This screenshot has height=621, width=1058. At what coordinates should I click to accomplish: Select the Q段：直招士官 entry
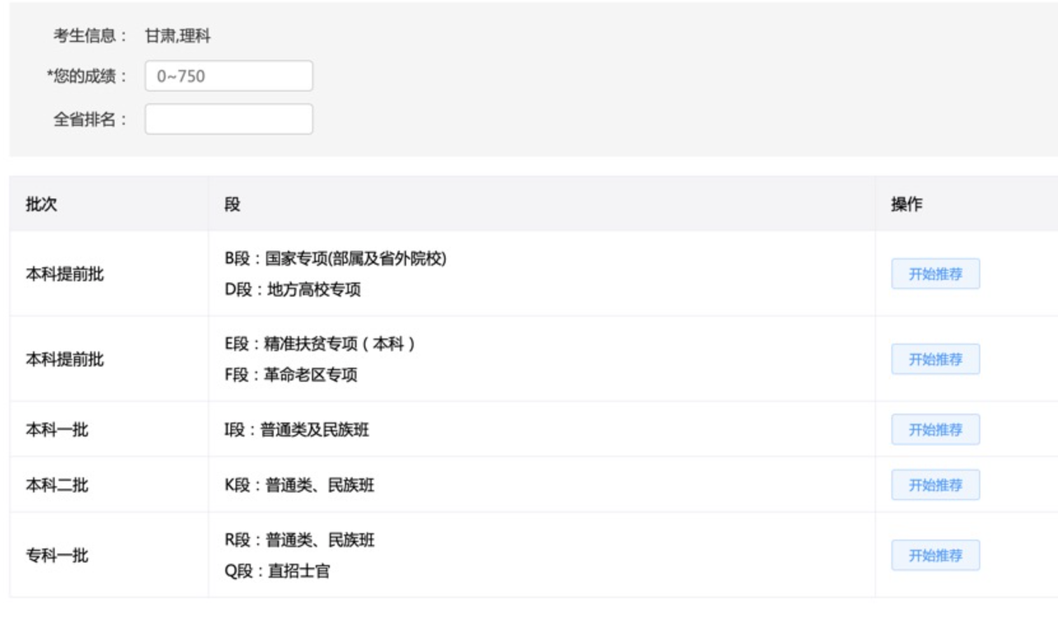[278, 571]
